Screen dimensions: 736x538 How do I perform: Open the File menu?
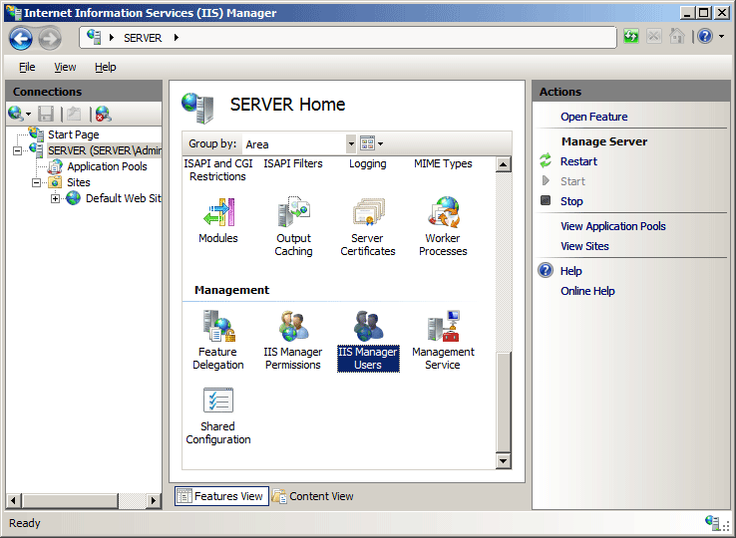point(27,67)
